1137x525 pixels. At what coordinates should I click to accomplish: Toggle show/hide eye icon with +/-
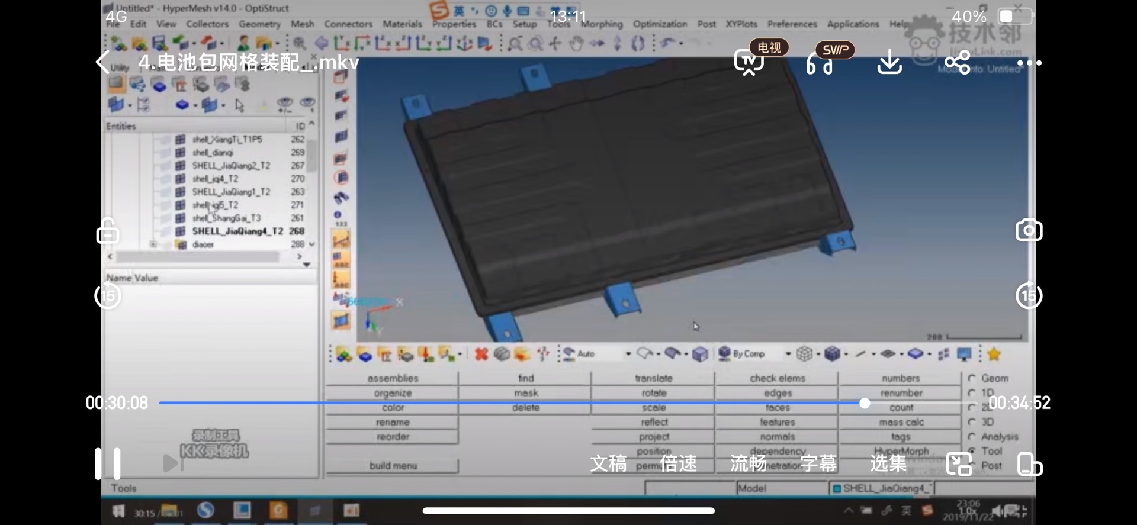coord(285,105)
